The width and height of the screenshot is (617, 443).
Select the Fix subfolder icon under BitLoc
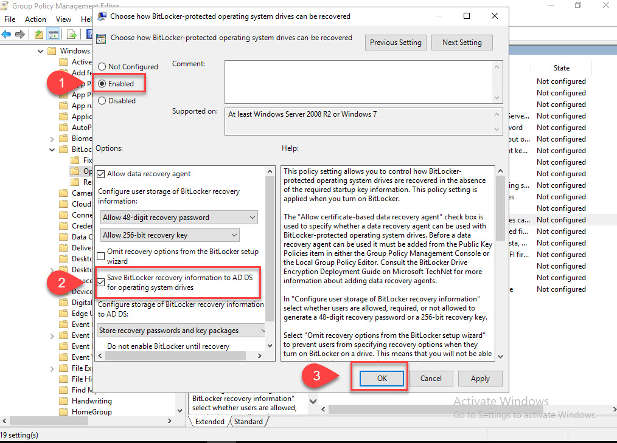75,160
